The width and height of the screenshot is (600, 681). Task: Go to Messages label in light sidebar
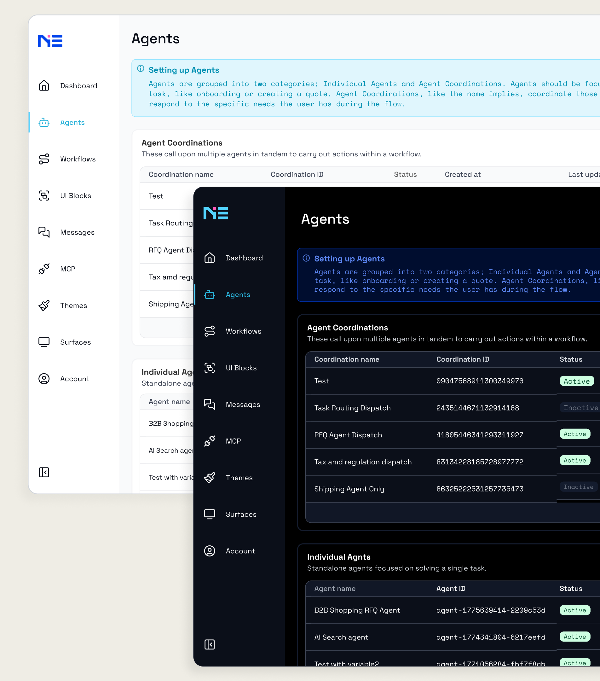(77, 232)
